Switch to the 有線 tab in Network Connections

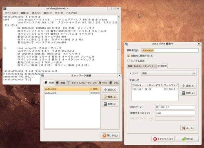point(49,83)
